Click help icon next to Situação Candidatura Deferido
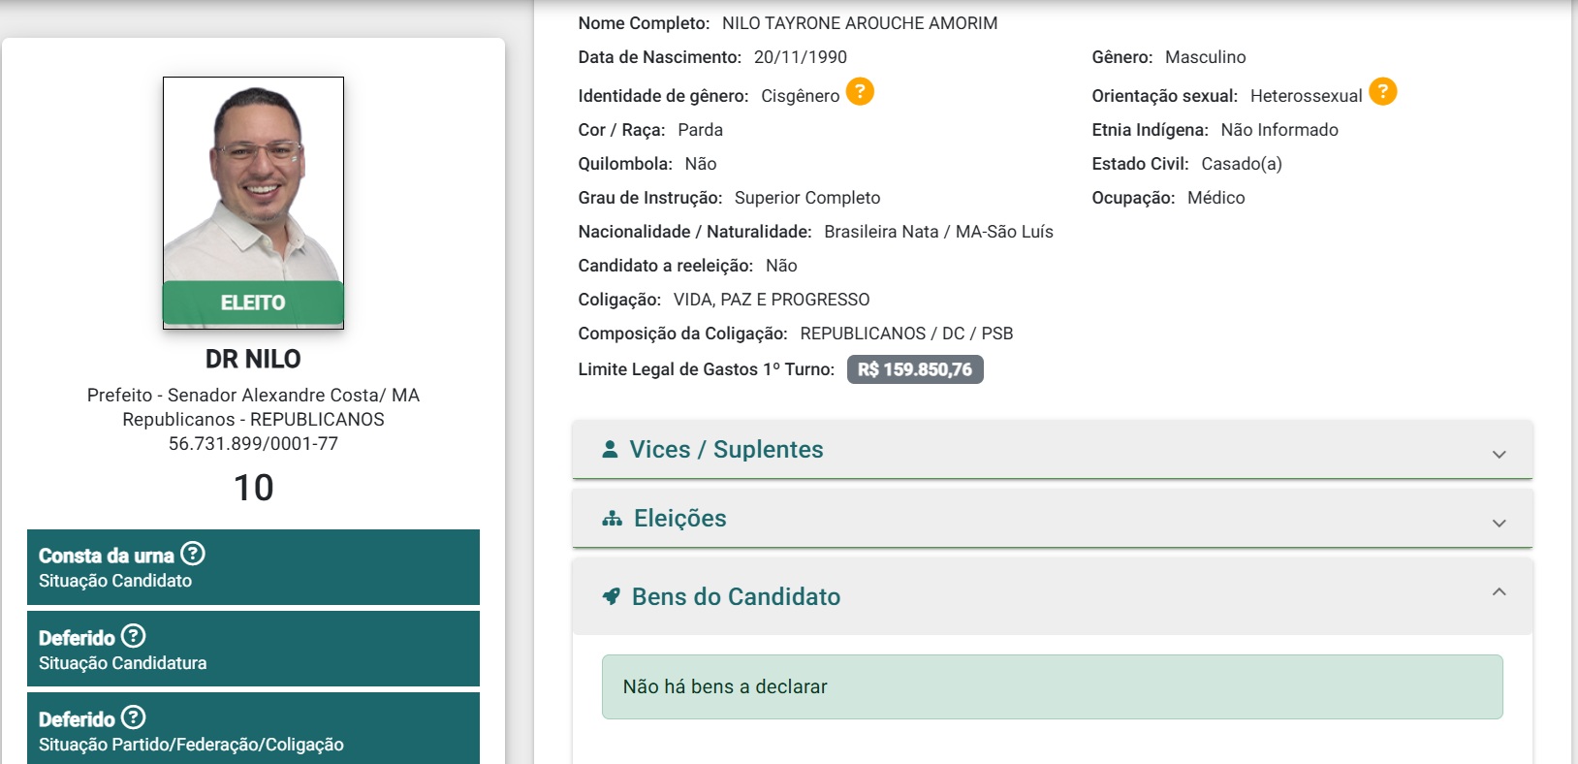1578x764 pixels. [133, 636]
